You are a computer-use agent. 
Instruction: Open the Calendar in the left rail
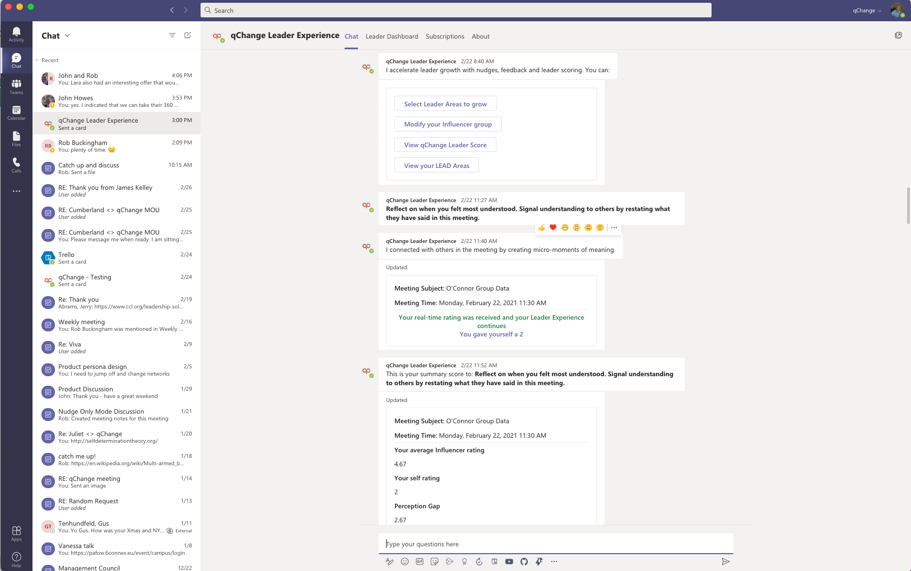point(16,113)
